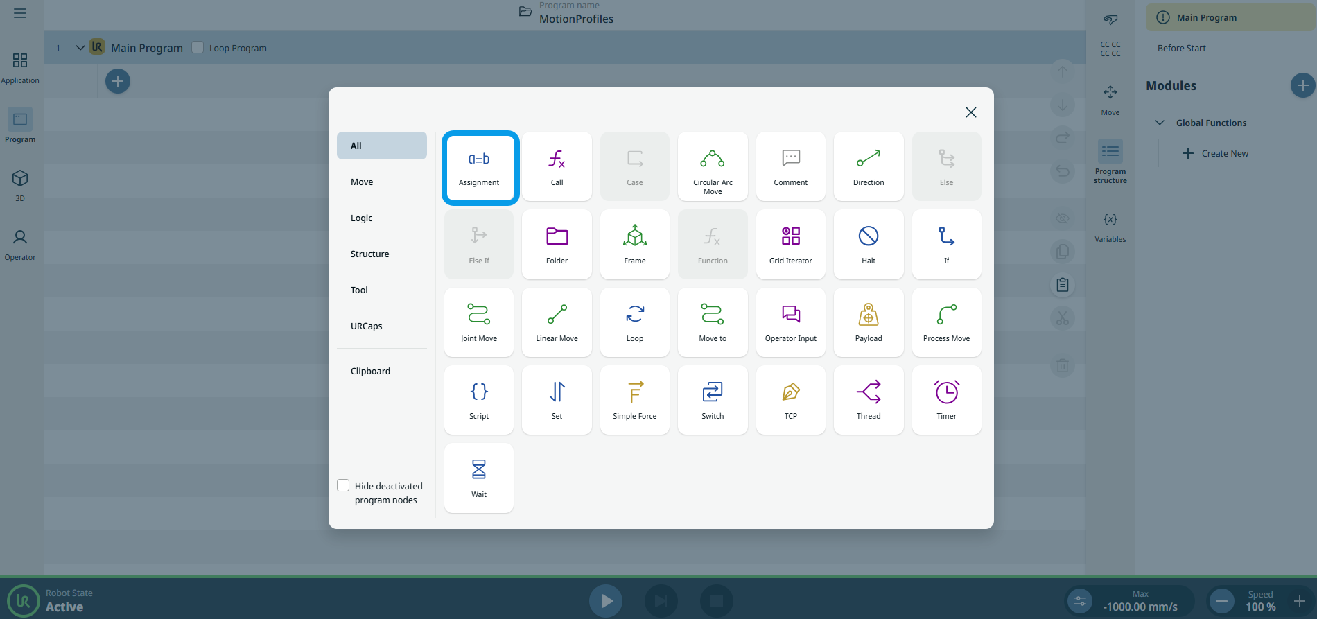This screenshot has width=1317, height=619.
Task: Add a Simple Force node
Action: coord(634,400)
